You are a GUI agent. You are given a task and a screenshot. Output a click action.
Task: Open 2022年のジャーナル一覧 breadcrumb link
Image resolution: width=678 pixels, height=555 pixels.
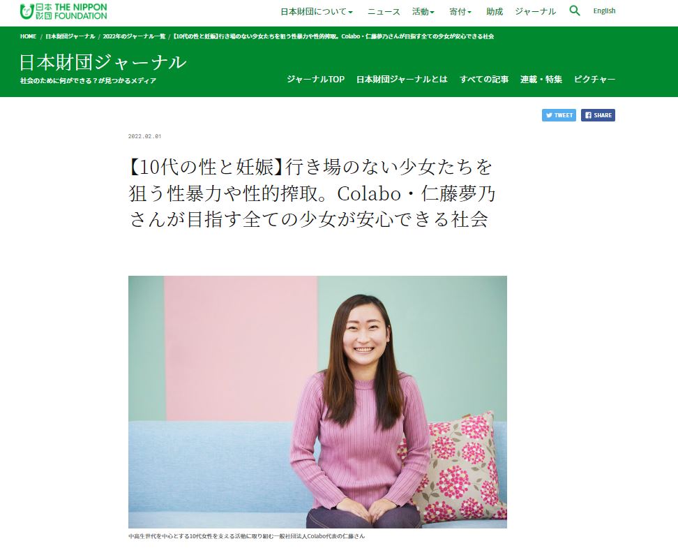pyautogui.click(x=134, y=36)
